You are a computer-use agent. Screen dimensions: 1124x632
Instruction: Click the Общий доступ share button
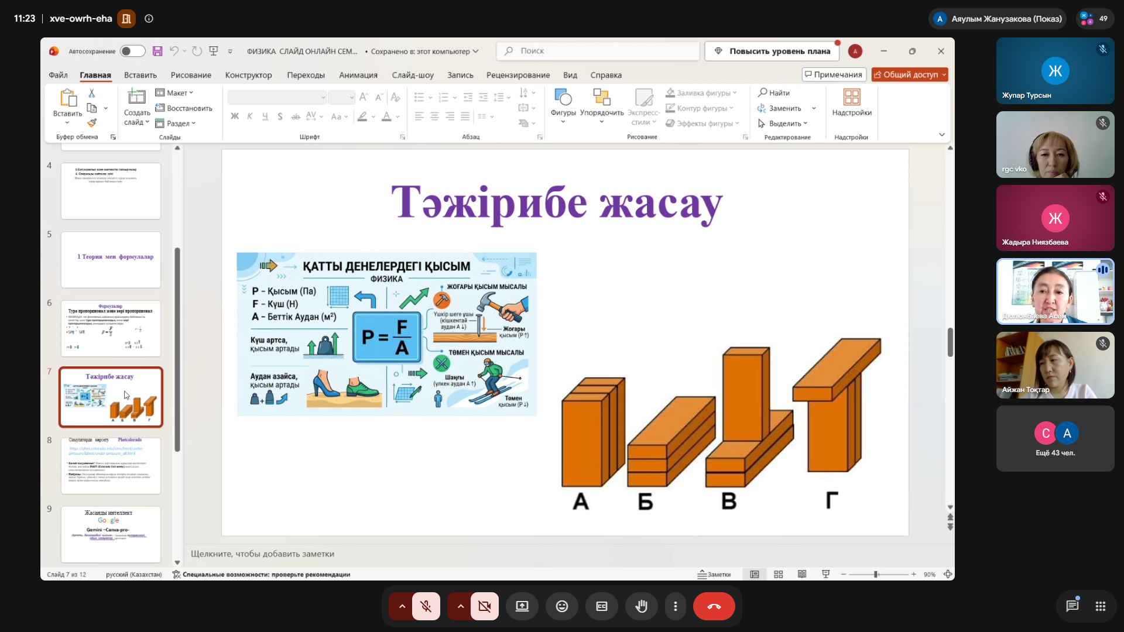(x=910, y=74)
